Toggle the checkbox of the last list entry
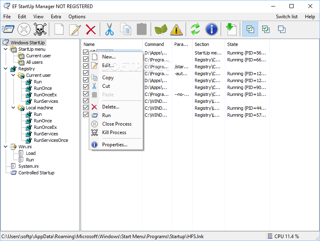This screenshot has height=241, width=320. coord(86,115)
